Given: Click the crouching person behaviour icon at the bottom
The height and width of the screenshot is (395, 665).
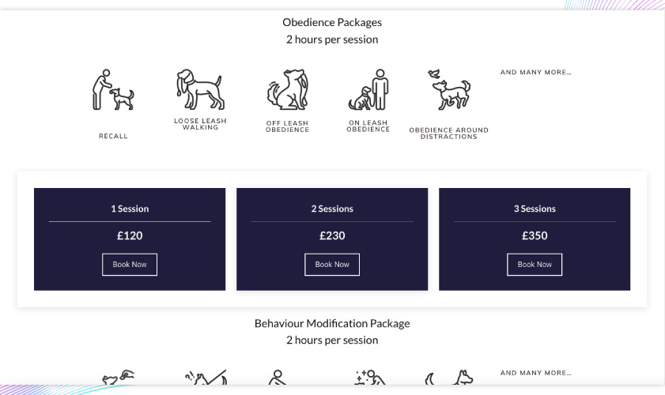Looking at the screenshot, I should [278, 377].
